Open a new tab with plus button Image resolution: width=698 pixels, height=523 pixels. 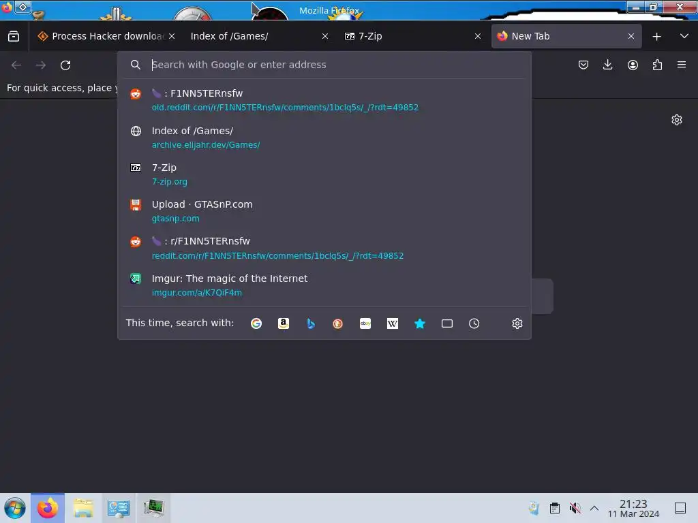coord(656,37)
